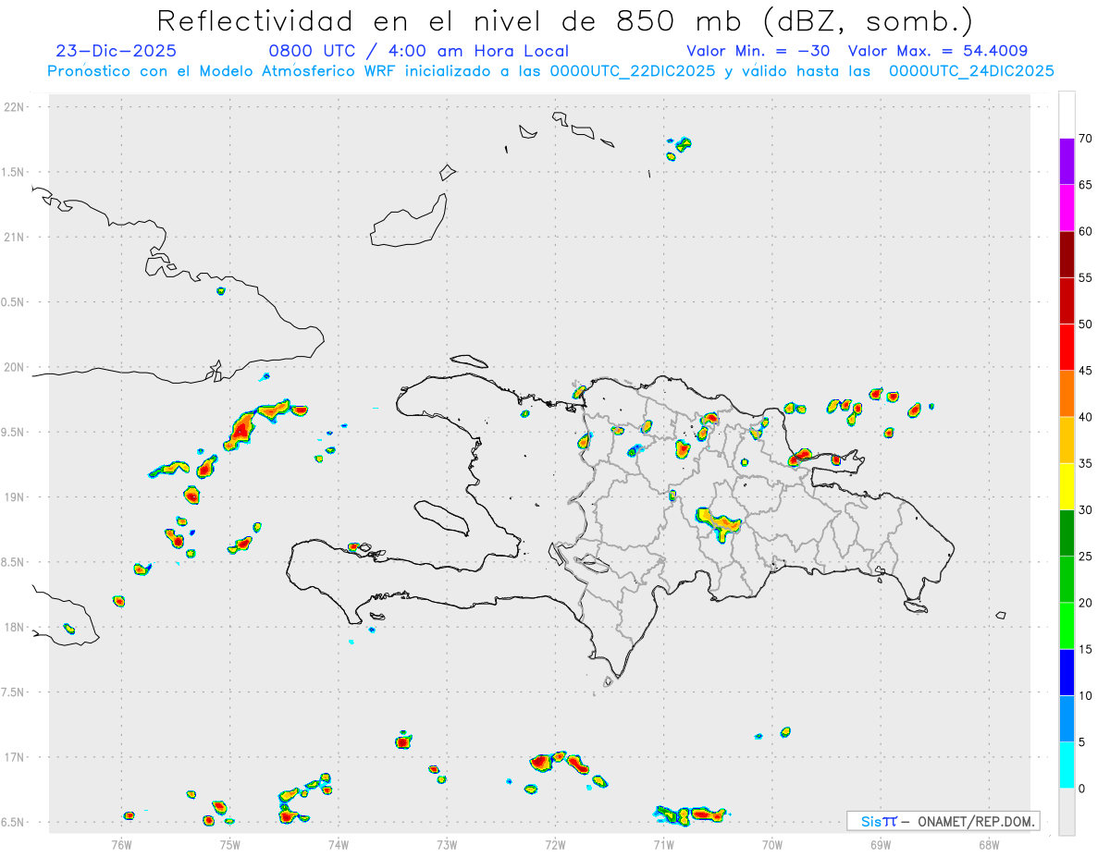Pick the dark green 25–30 dBZ colorbar segment
The height and width of the screenshot is (857, 1110).
coord(1067,533)
